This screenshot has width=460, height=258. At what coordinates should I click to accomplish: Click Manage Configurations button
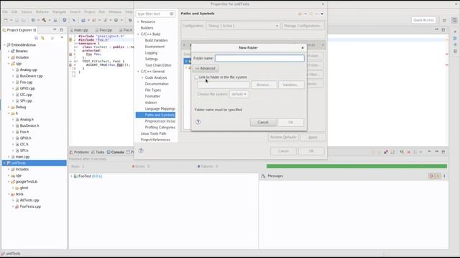[x=303, y=26]
